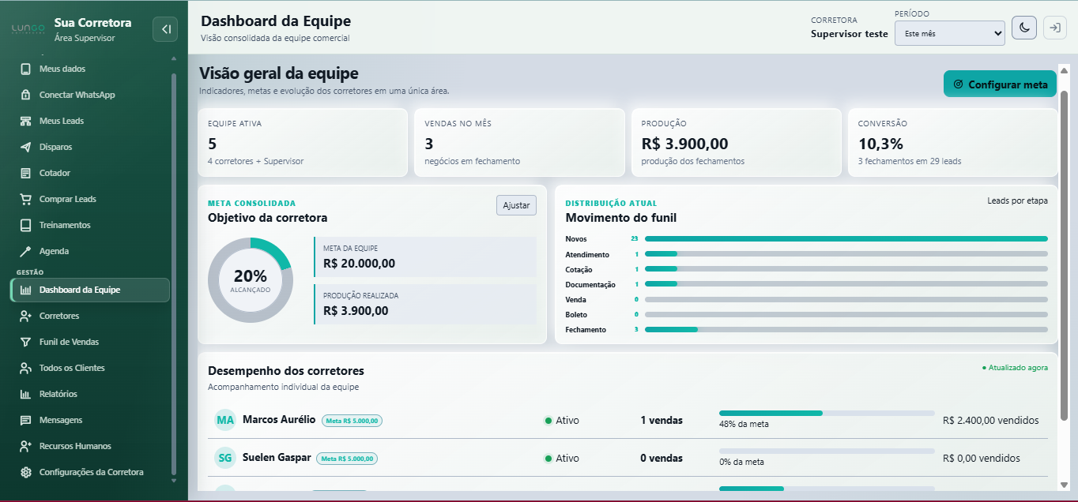This screenshot has width=1078, height=502.
Task: Click the 'Meta da Equipe R$ 20.000,00' box
Action: pos(425,257)
